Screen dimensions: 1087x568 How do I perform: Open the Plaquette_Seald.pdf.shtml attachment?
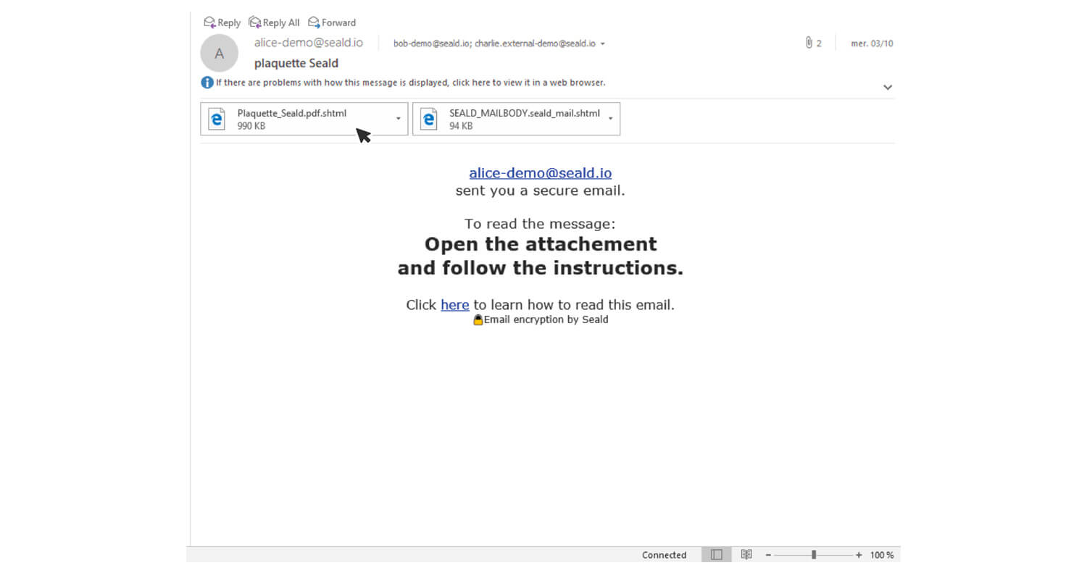[291, 119]
